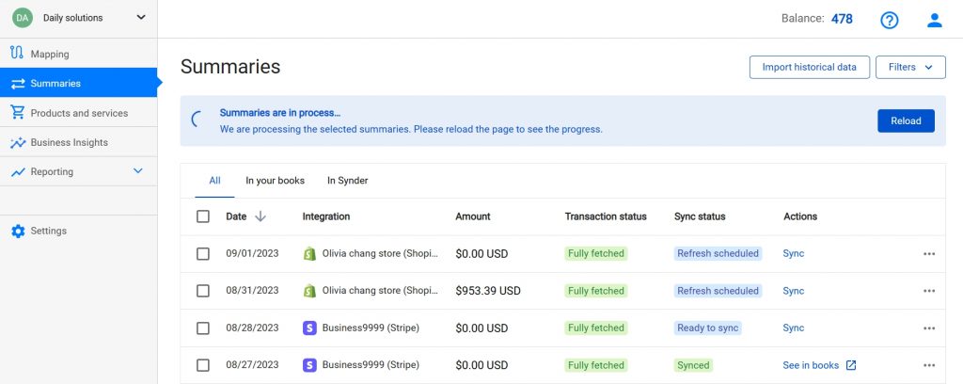The height and width of the screenshot is (384, 963).
Task: Click Refresh scheduled badge in 09/01/2023 row
Action: point(718,254)
